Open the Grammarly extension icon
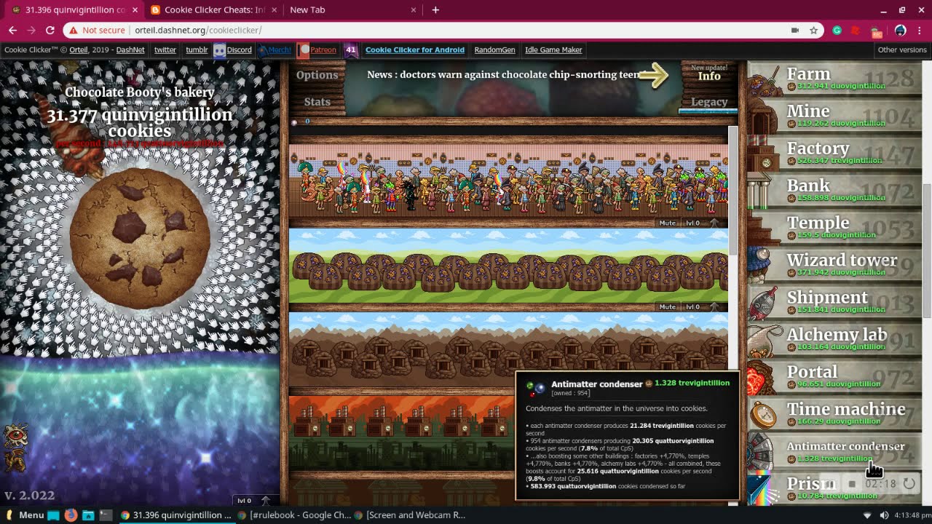This screenshot has height=524, width=932. [837, 30]
